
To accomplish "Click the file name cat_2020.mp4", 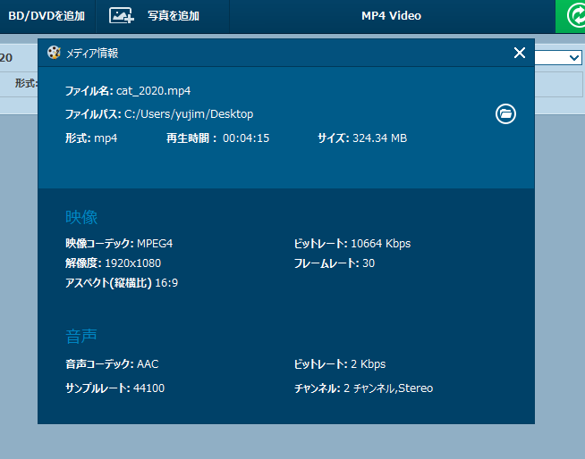I will [x=153, y=91].
